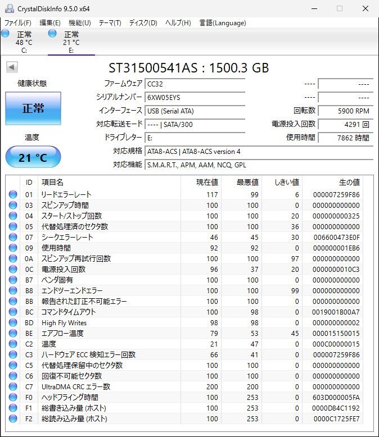Viewport: 379px width, 437px height.
Task: Click the previous disk arrow button
Action: click(12, 67)
